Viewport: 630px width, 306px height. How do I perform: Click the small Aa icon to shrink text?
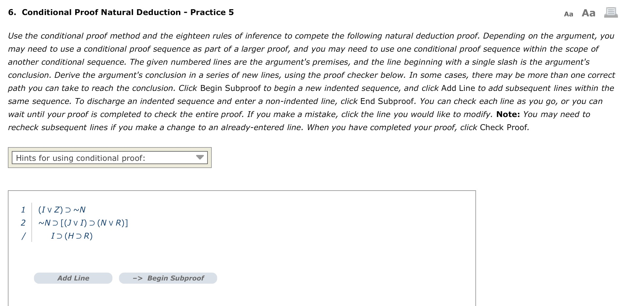tap(569, 14)
